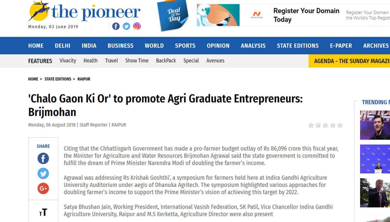Image resolution: width=390 pixels, height=222 pixels.
Task: Share article via Twitter icon in Share box
Action: pos(43,174)
